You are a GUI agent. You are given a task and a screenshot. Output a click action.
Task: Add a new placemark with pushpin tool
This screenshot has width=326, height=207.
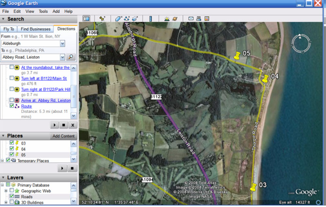tap(102, 19)
